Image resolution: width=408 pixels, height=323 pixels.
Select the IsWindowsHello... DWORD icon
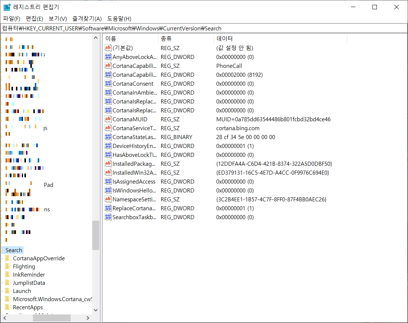click(x=108, y=190)
